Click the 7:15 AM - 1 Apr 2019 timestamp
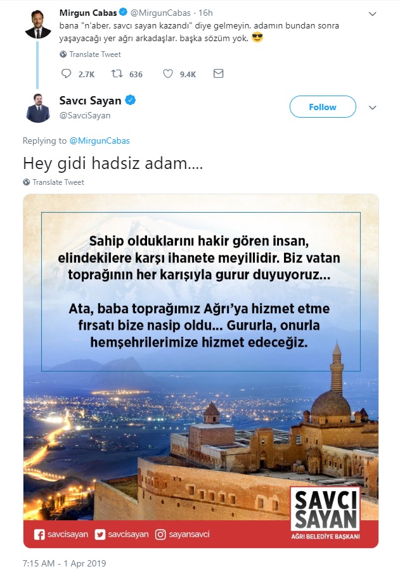Screen dimensions: 400x569 (64, 563)
